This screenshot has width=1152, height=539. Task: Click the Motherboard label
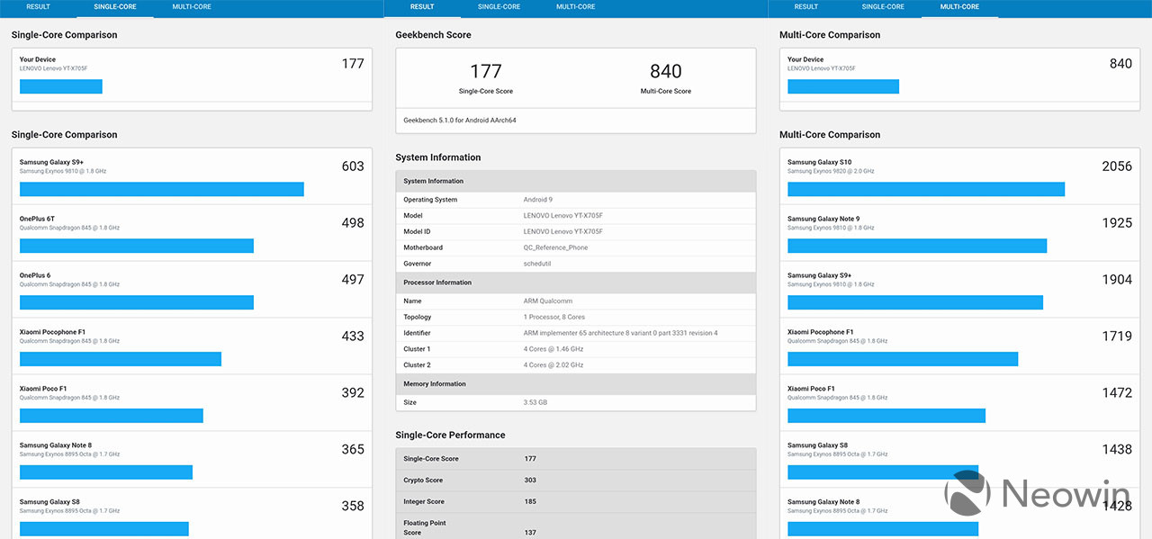coord(423,247)
